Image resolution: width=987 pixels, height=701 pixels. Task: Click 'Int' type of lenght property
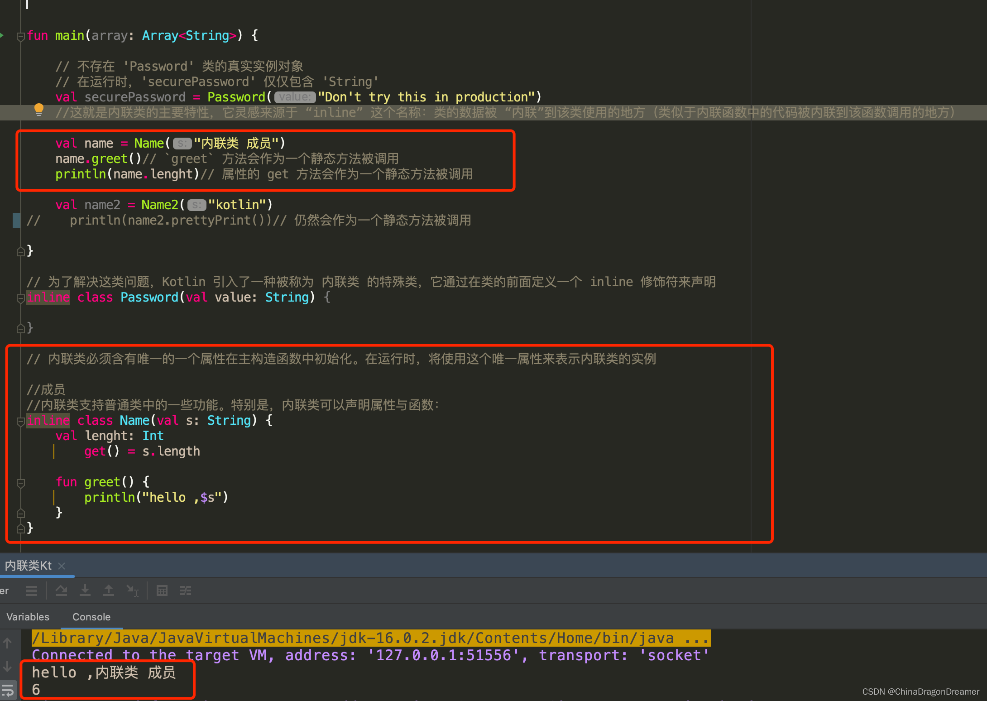153,436
